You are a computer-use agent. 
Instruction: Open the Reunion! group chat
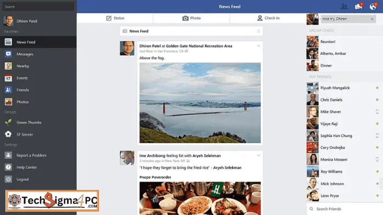click(x=345, y=42)
